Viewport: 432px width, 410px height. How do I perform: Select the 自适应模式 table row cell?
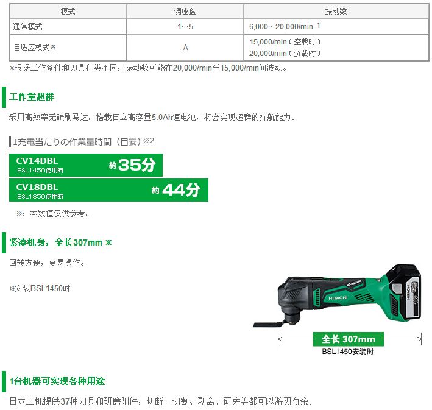(x=68, y=48)
